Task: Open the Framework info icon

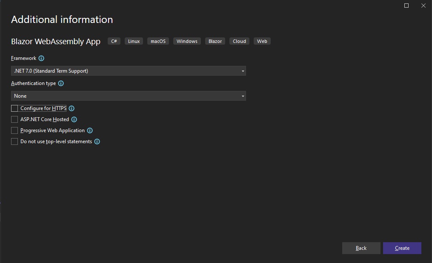Action: tap(41, 58)
